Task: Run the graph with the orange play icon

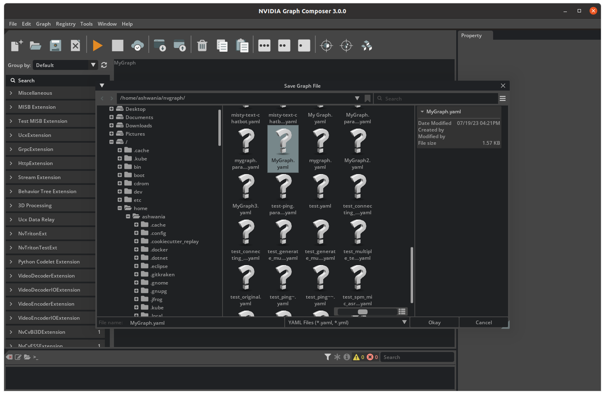Action: (98, 45)
